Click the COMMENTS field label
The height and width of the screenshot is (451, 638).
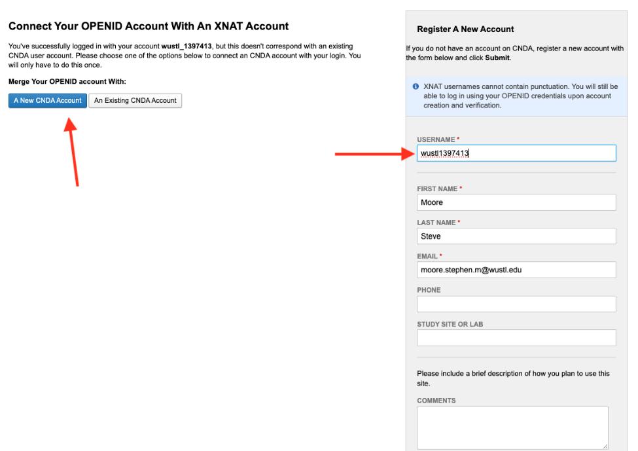click(x=436, y=401)
